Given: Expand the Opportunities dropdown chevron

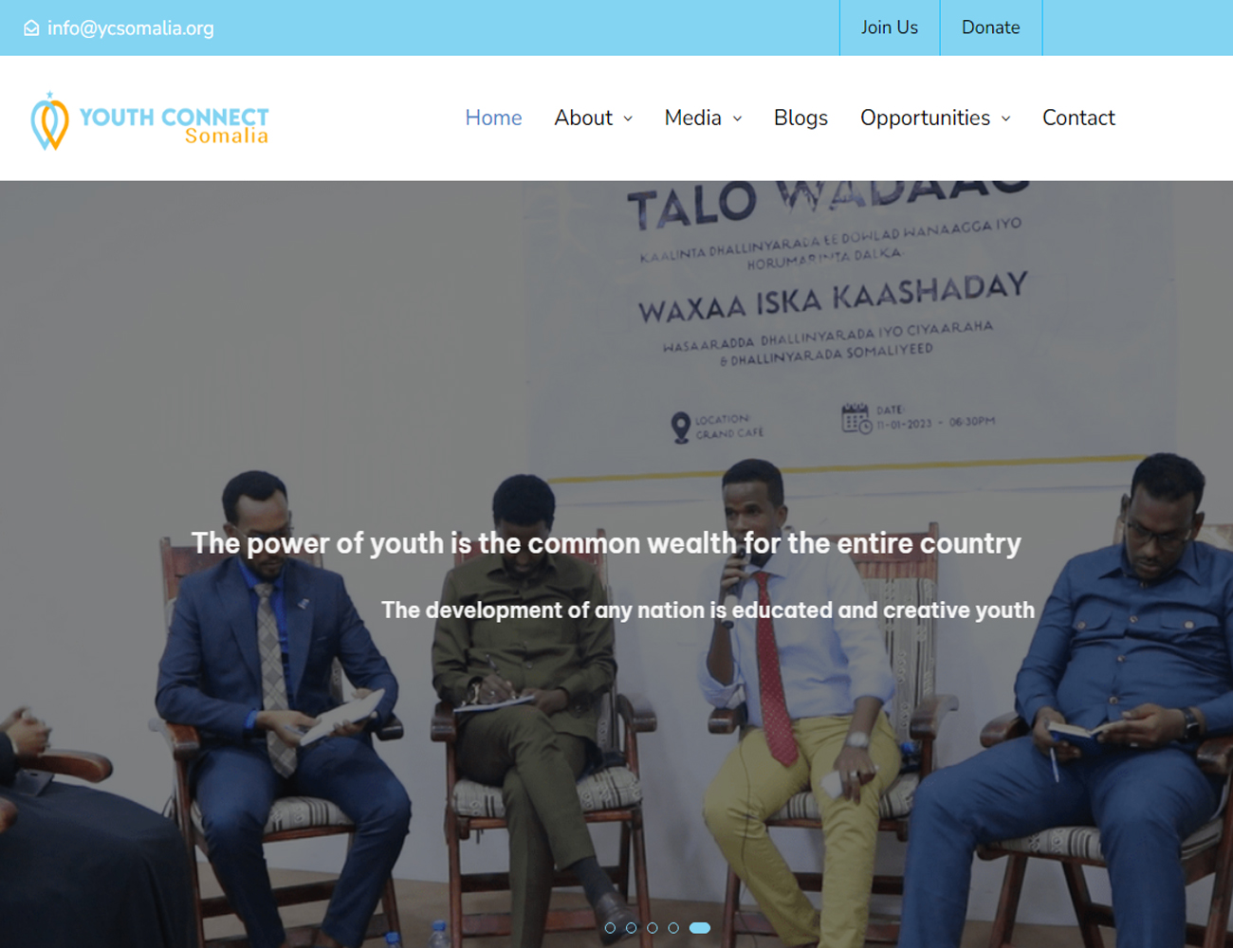Looking at the screenshot, I should (1006, 118).
